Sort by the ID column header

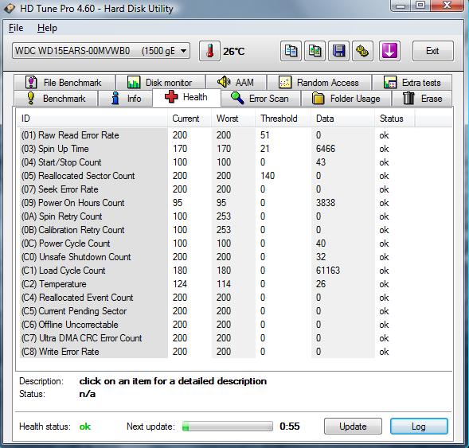pyautogui.click(x=92, y=119)
